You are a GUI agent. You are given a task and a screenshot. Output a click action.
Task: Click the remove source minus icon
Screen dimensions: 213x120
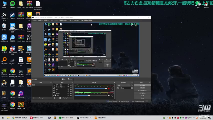pos(57,98)
